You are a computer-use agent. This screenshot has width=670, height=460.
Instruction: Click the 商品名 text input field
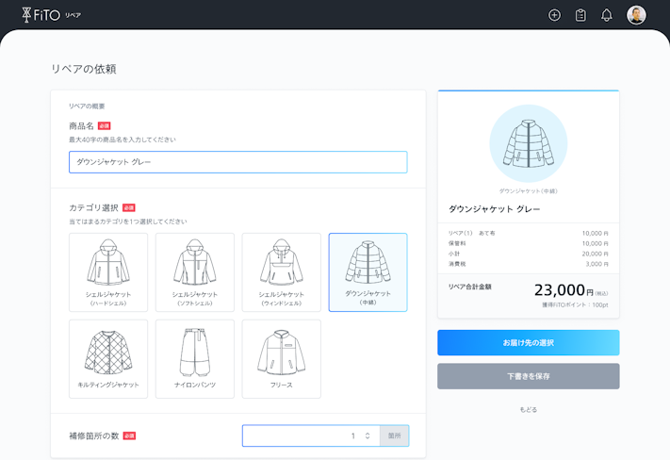(238, 162)
